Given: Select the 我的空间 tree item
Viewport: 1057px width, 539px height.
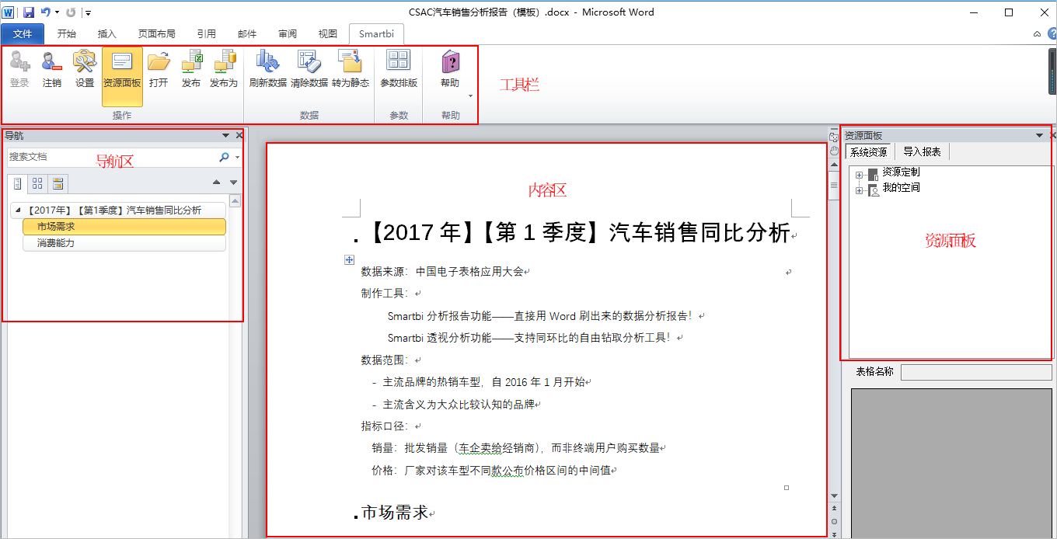Looking at the screenshot, I should tap(901, 188).
